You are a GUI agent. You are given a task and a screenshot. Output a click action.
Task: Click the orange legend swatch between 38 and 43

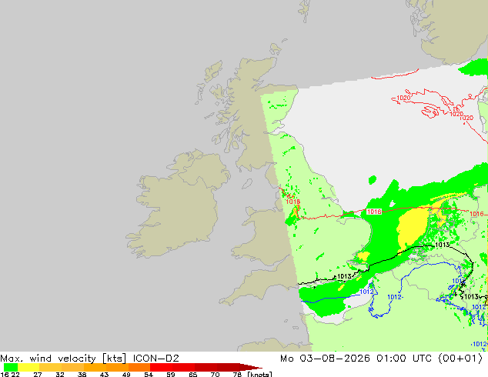click(95, 367)
